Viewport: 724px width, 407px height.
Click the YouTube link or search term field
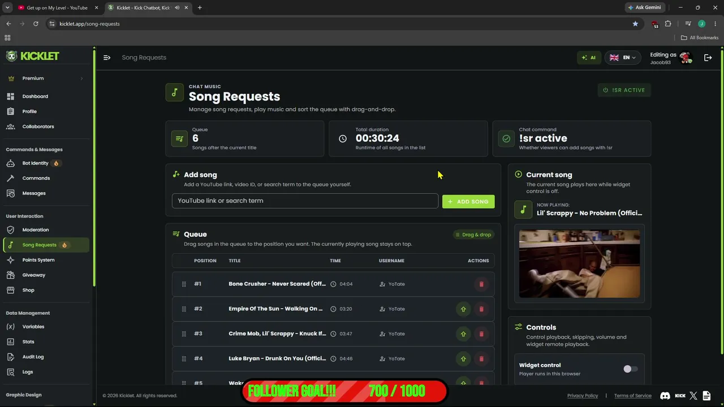tap(305, 201)
